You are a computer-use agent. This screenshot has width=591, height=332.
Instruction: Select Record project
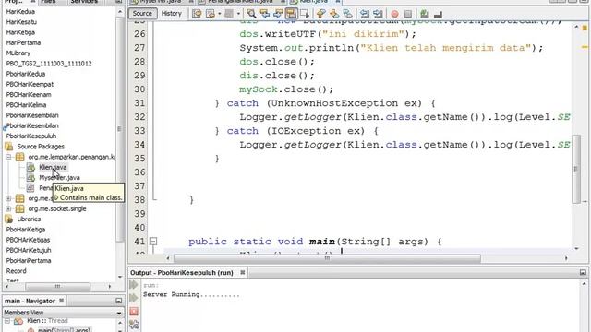(x=17, y=271)
